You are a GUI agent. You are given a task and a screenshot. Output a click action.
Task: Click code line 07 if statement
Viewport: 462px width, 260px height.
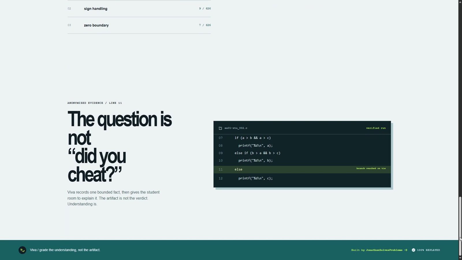coord(253,138)
